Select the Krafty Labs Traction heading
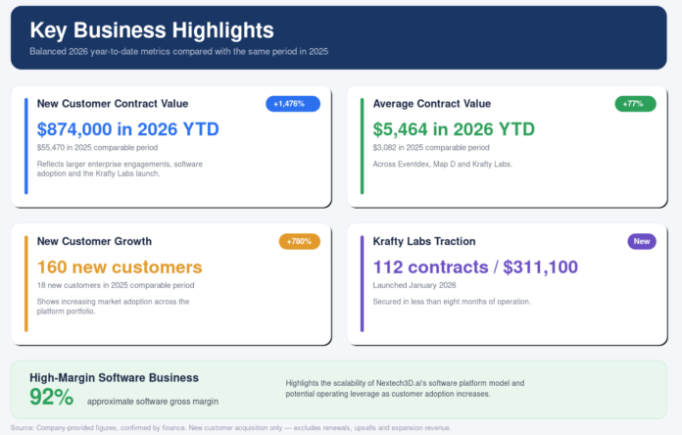682x435 pixels. pyautogui.click(x=424, y=241)
